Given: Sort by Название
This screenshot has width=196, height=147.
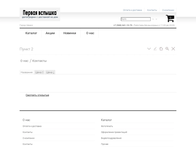Looking at the screenshot, I should 26,72.
